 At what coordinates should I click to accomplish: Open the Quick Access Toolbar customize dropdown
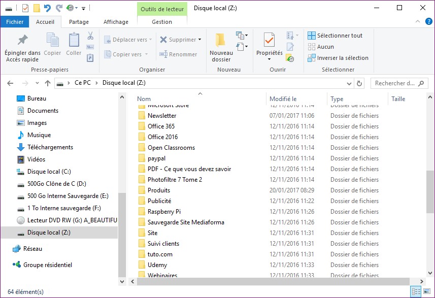coord(83,8)
